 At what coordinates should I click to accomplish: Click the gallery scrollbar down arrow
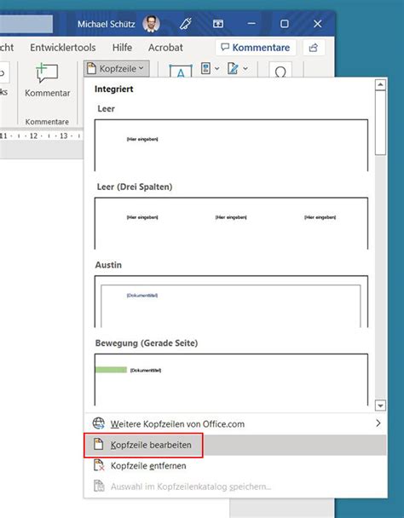[x=380, y=406]
